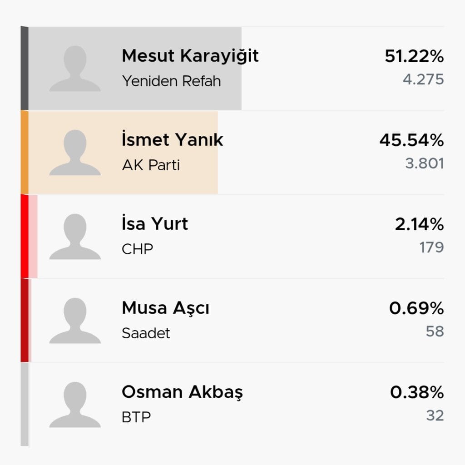
Task: Click the orange AK Parti color bar
Action: tap(25, 153)
